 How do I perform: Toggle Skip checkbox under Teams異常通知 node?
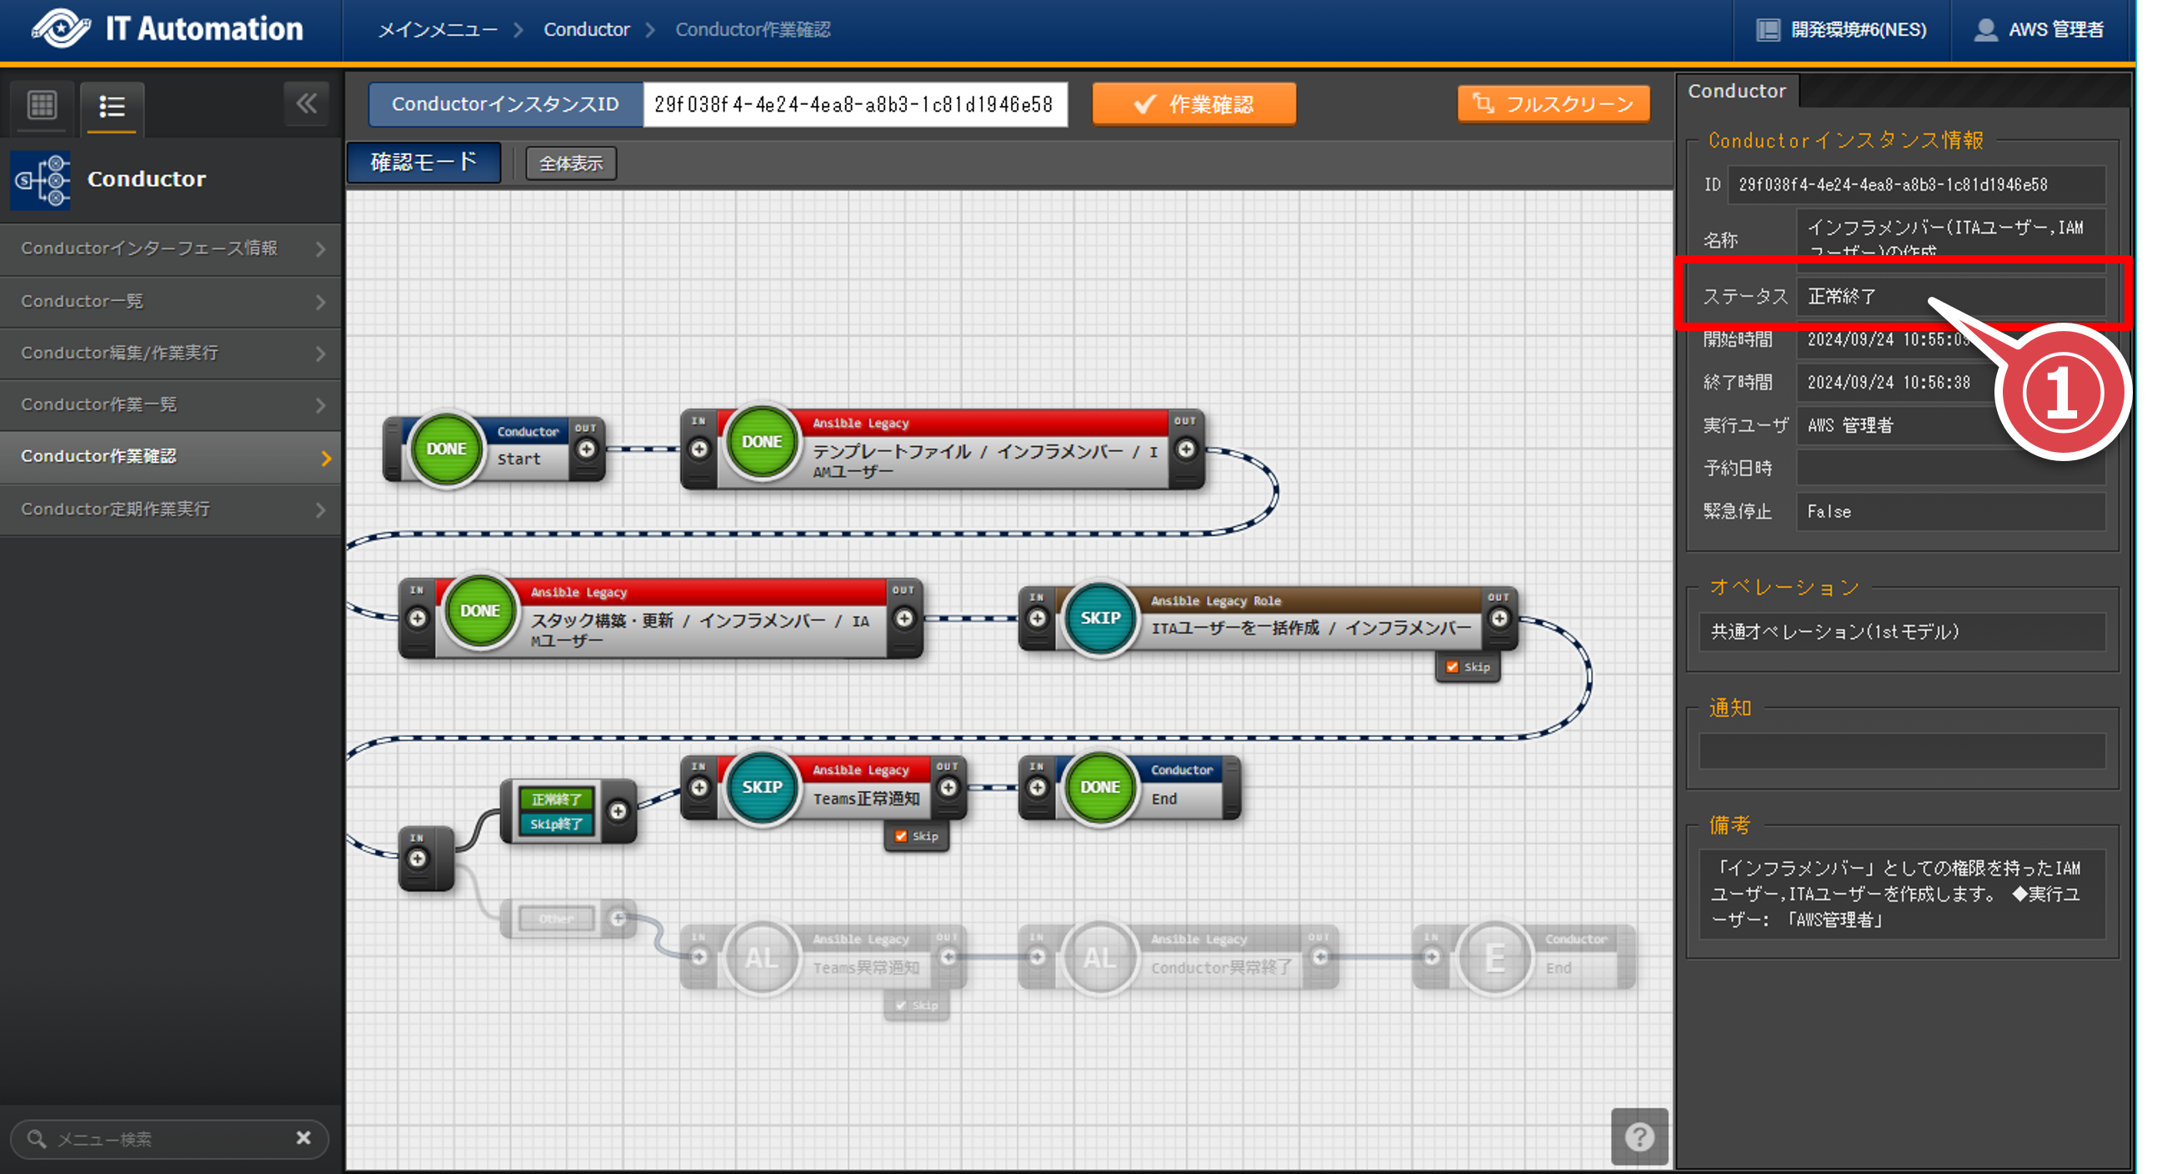[901, 1005]
